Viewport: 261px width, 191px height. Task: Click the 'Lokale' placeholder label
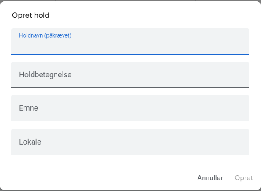point(30,142)
